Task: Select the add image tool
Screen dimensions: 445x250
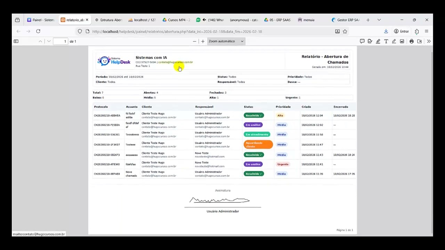Action: coord(402,41)
